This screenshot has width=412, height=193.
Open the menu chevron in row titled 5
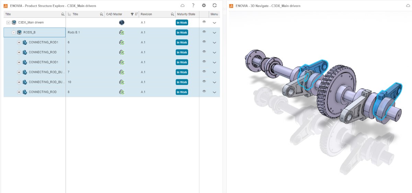215,53
